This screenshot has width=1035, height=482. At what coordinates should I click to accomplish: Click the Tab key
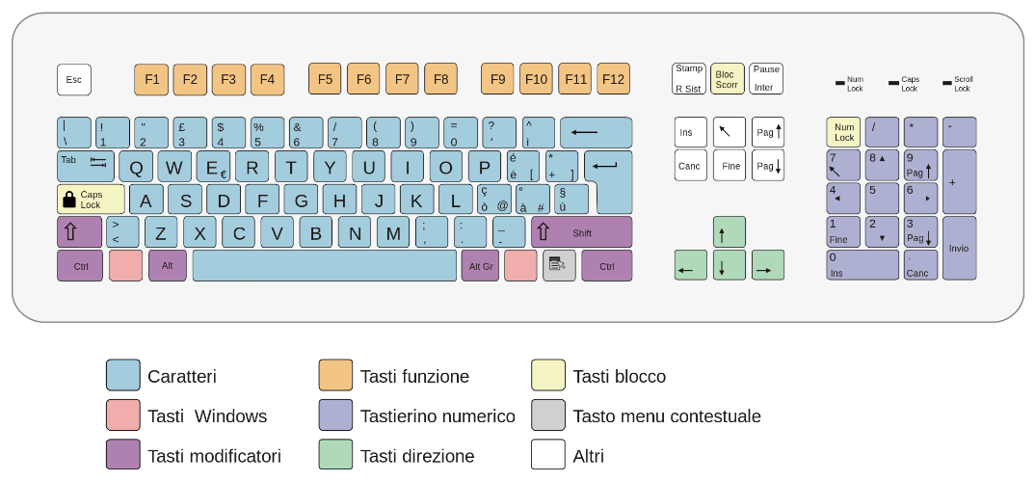coord(86,166)
